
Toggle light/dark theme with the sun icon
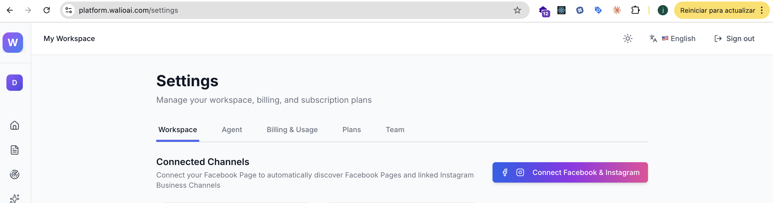click(x=628, y=38)
